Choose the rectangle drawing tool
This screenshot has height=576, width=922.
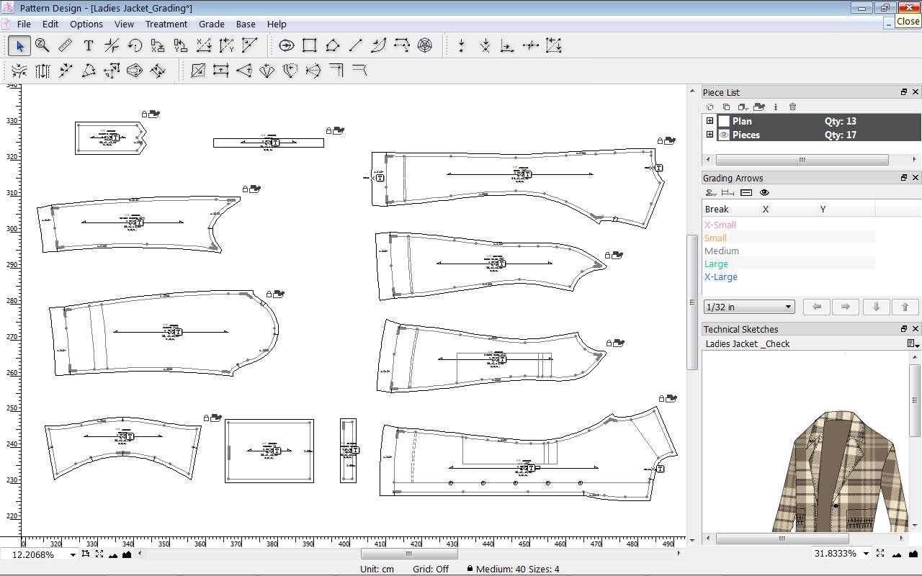click(310, 46)
